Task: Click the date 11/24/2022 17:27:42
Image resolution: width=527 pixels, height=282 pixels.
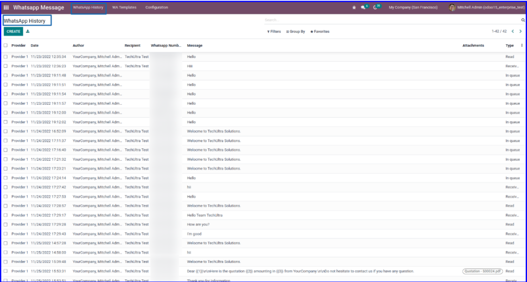Action: [x=48, y=187]
